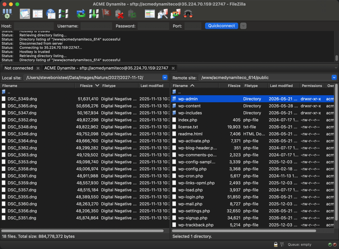
Task: Click the Queue: empty status text
Action: click(299, 244)
